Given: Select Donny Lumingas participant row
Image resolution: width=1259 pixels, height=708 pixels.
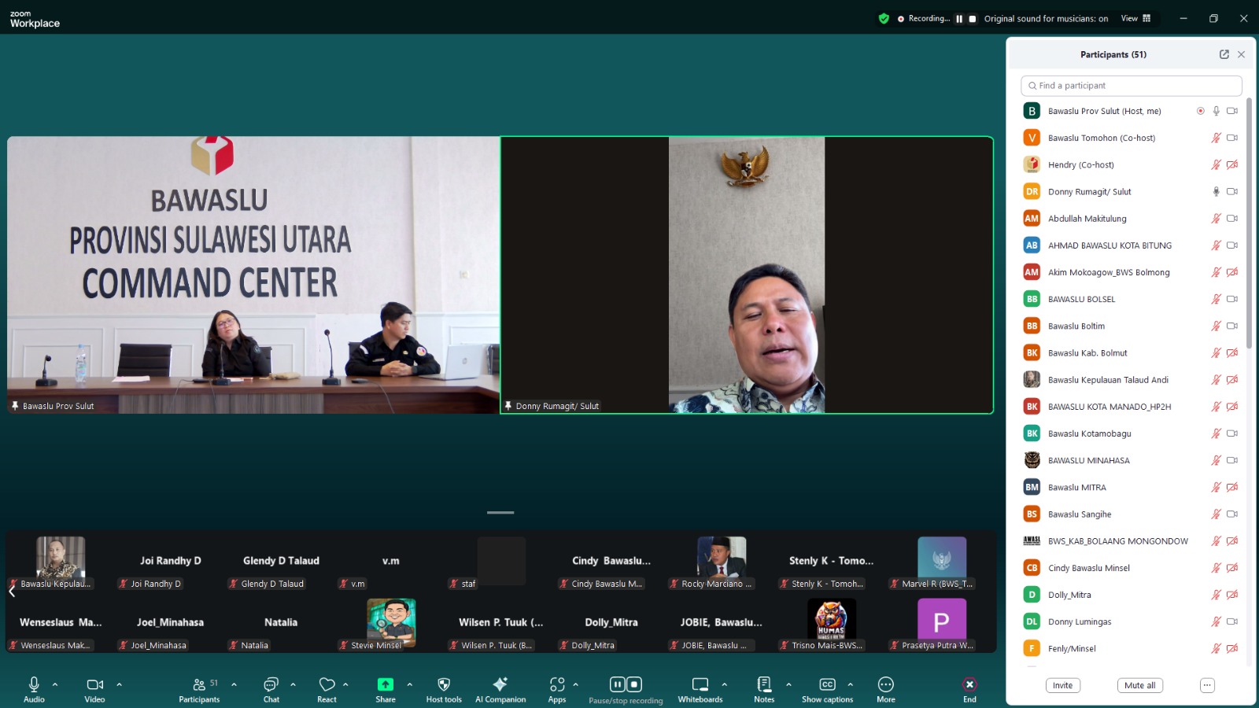Looking at the screenshot, I should pyautogui.click(x=1131, y=621).
